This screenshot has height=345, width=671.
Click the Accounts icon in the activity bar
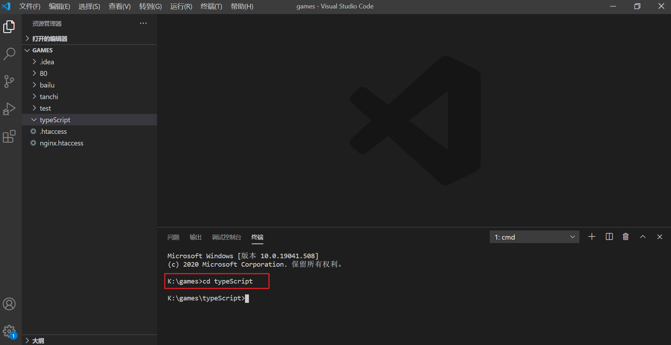pyautogui.click(x=9, y=304)
